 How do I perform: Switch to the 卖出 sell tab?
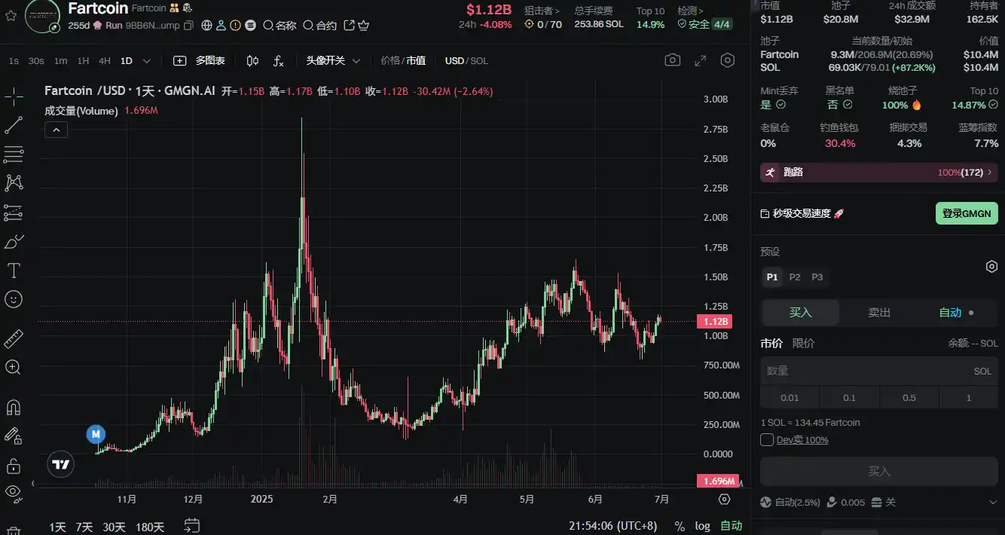pos(879,313)
